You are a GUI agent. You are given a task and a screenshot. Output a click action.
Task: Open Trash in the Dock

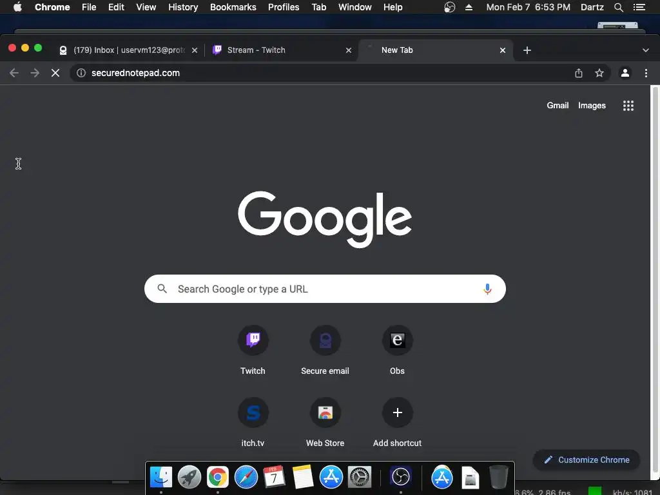coord(499,478)
